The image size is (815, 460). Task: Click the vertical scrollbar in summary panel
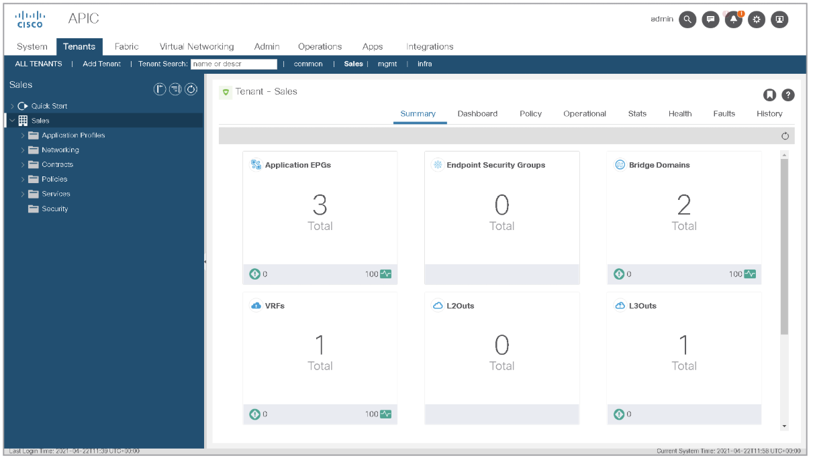pos(784,248)
